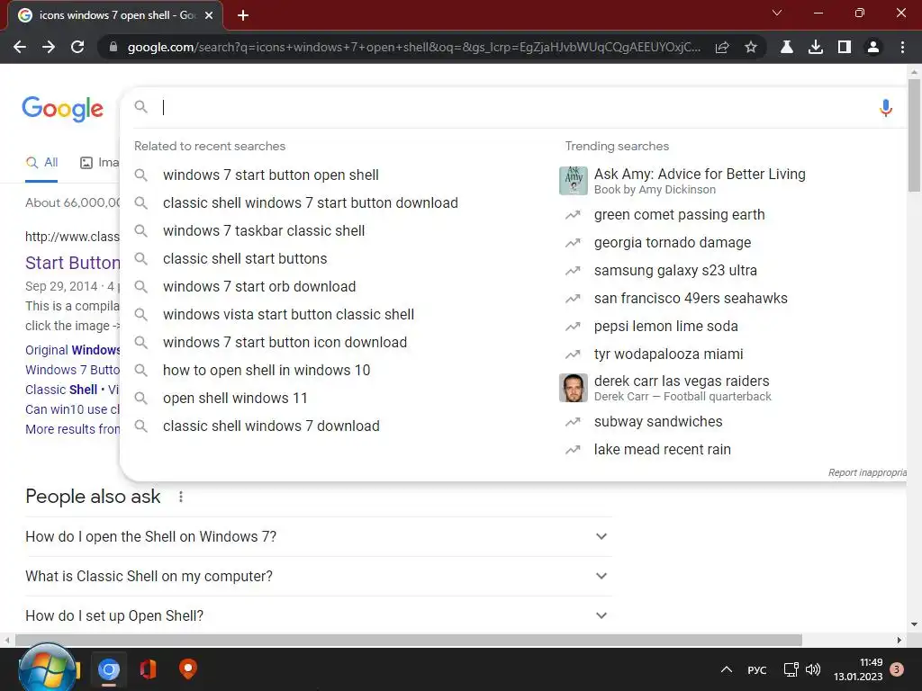Select suggestion 'classic shell start buttons'
The width and height of the screenshot is (922, 691).
point(245,258)
